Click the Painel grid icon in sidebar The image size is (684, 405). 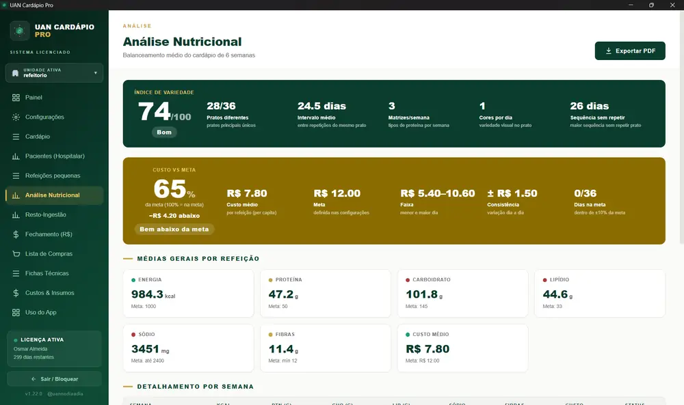click(16, 98)
